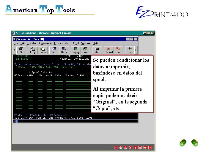
Task: Click the terminal status line cursor field
Action: click(x=17, y=121)
